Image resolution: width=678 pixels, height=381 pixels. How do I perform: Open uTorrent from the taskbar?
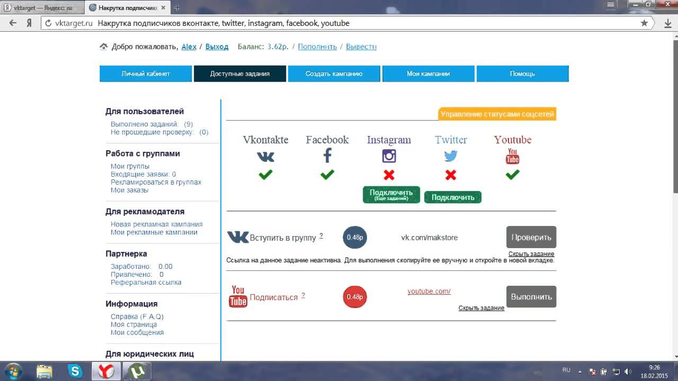tap(137, 371)
